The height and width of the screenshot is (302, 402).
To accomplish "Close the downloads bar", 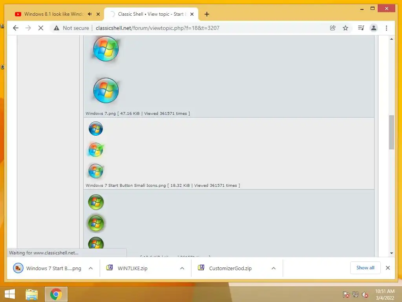I will [388, 268].
